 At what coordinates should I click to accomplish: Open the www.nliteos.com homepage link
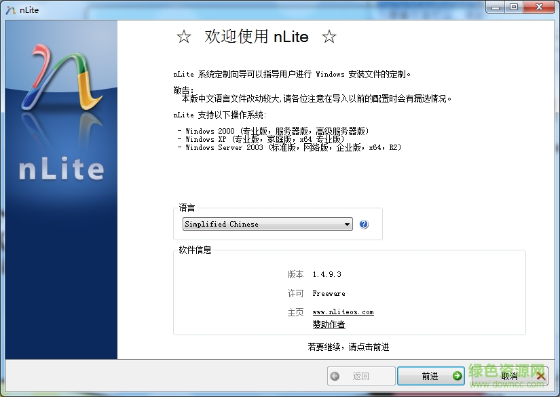[x=343, y=311]
